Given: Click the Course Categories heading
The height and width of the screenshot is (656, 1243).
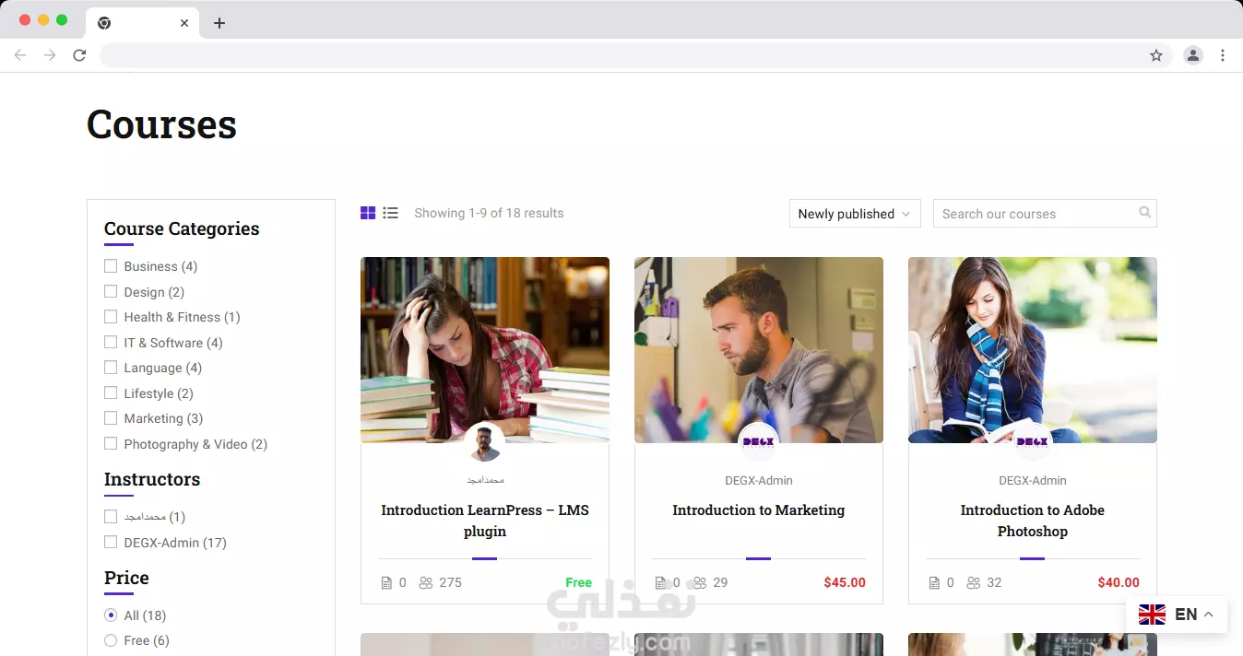Looking at the screenshot, I should 182,228.
